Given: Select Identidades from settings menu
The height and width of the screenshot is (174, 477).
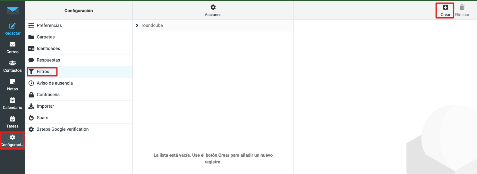Looking at the screenshot, I should [x=48, y=48].
